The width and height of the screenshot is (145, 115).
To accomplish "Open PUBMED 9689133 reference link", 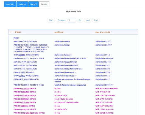I will pos(25,106).
